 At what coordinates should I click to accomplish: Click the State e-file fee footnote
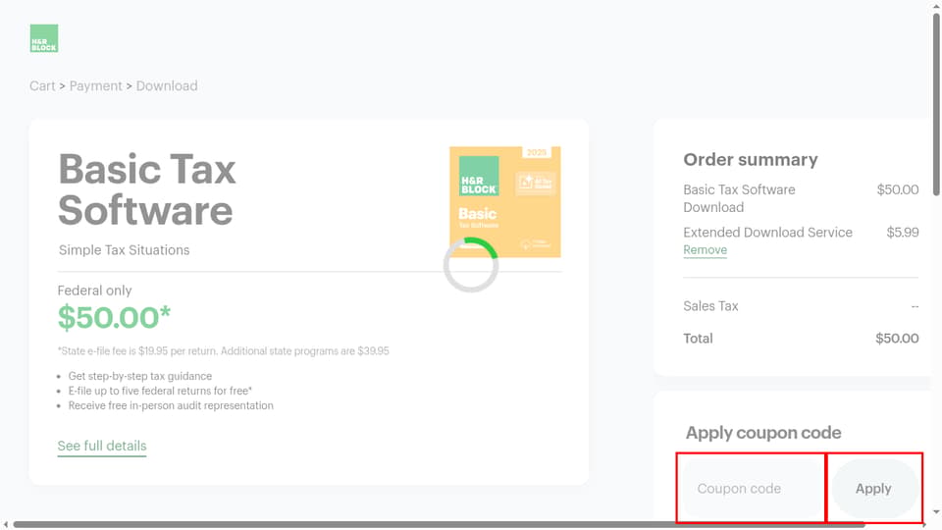(224, 351)
